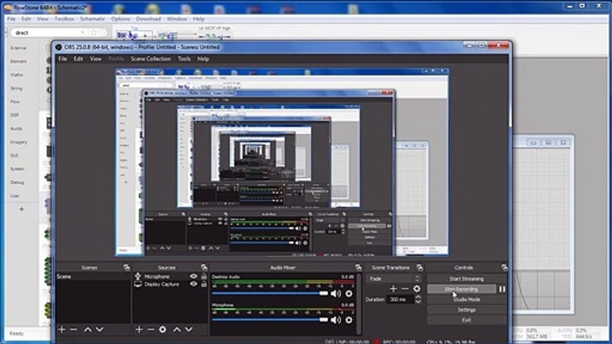Open transition properties gear icon
The height and width of the screenshot is (344, 612).
click(x=416, y=289)
